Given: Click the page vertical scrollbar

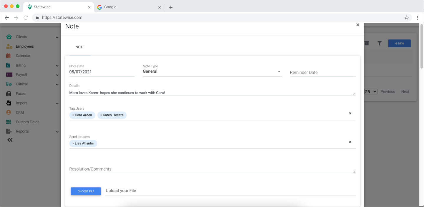Looking at the screenshot, I should [421, 47].
